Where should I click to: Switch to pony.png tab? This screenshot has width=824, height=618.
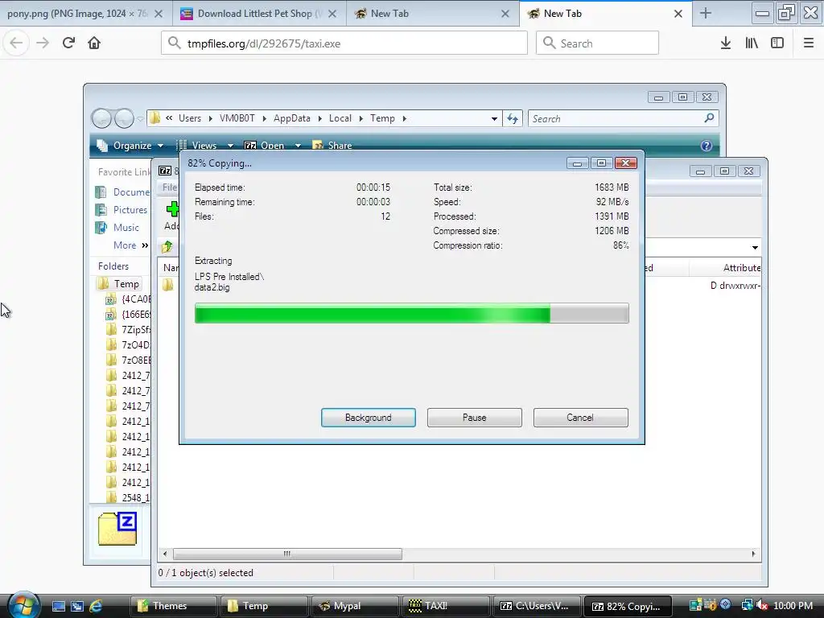pyautogui.click(x=77, y=14)
